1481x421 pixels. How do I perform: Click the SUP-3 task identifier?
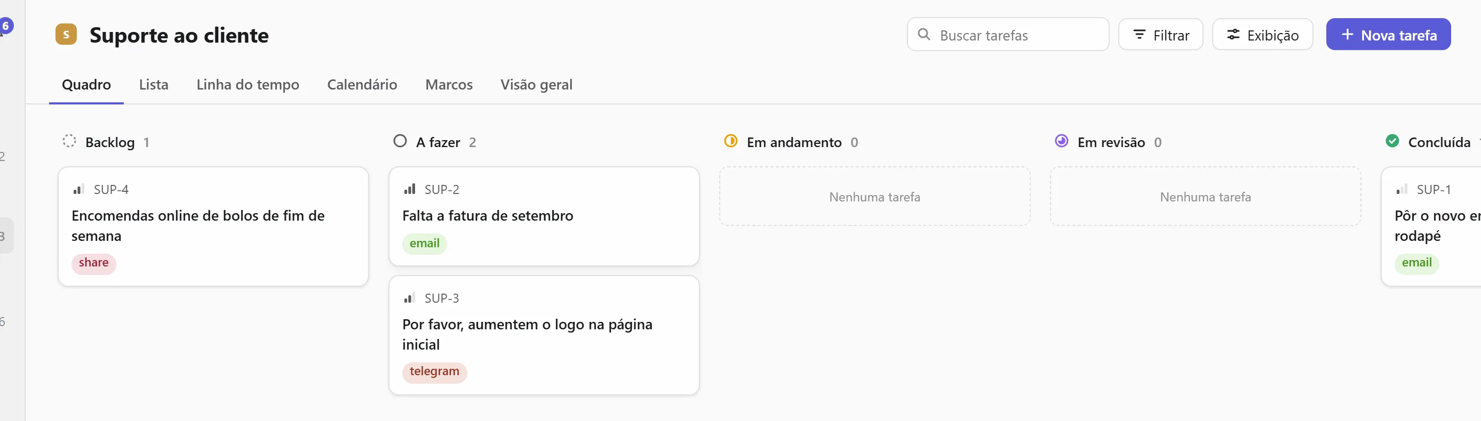click(442, 298)
